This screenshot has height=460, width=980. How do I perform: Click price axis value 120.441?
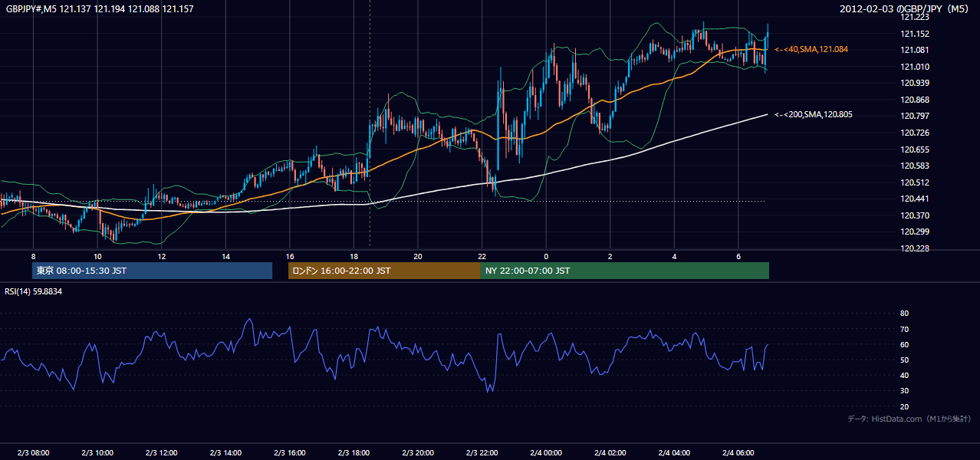[x=915, y=199]
